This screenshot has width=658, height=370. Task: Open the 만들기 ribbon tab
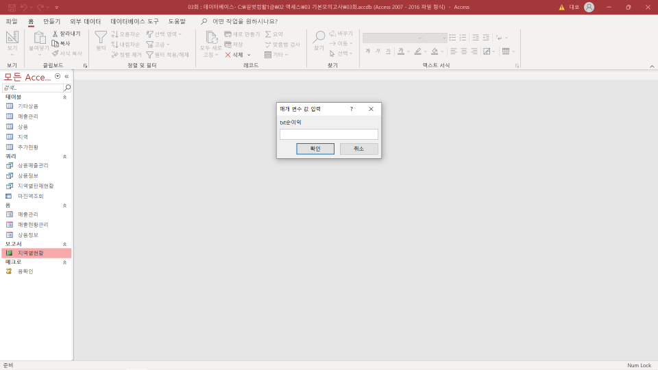coord(52,21)
